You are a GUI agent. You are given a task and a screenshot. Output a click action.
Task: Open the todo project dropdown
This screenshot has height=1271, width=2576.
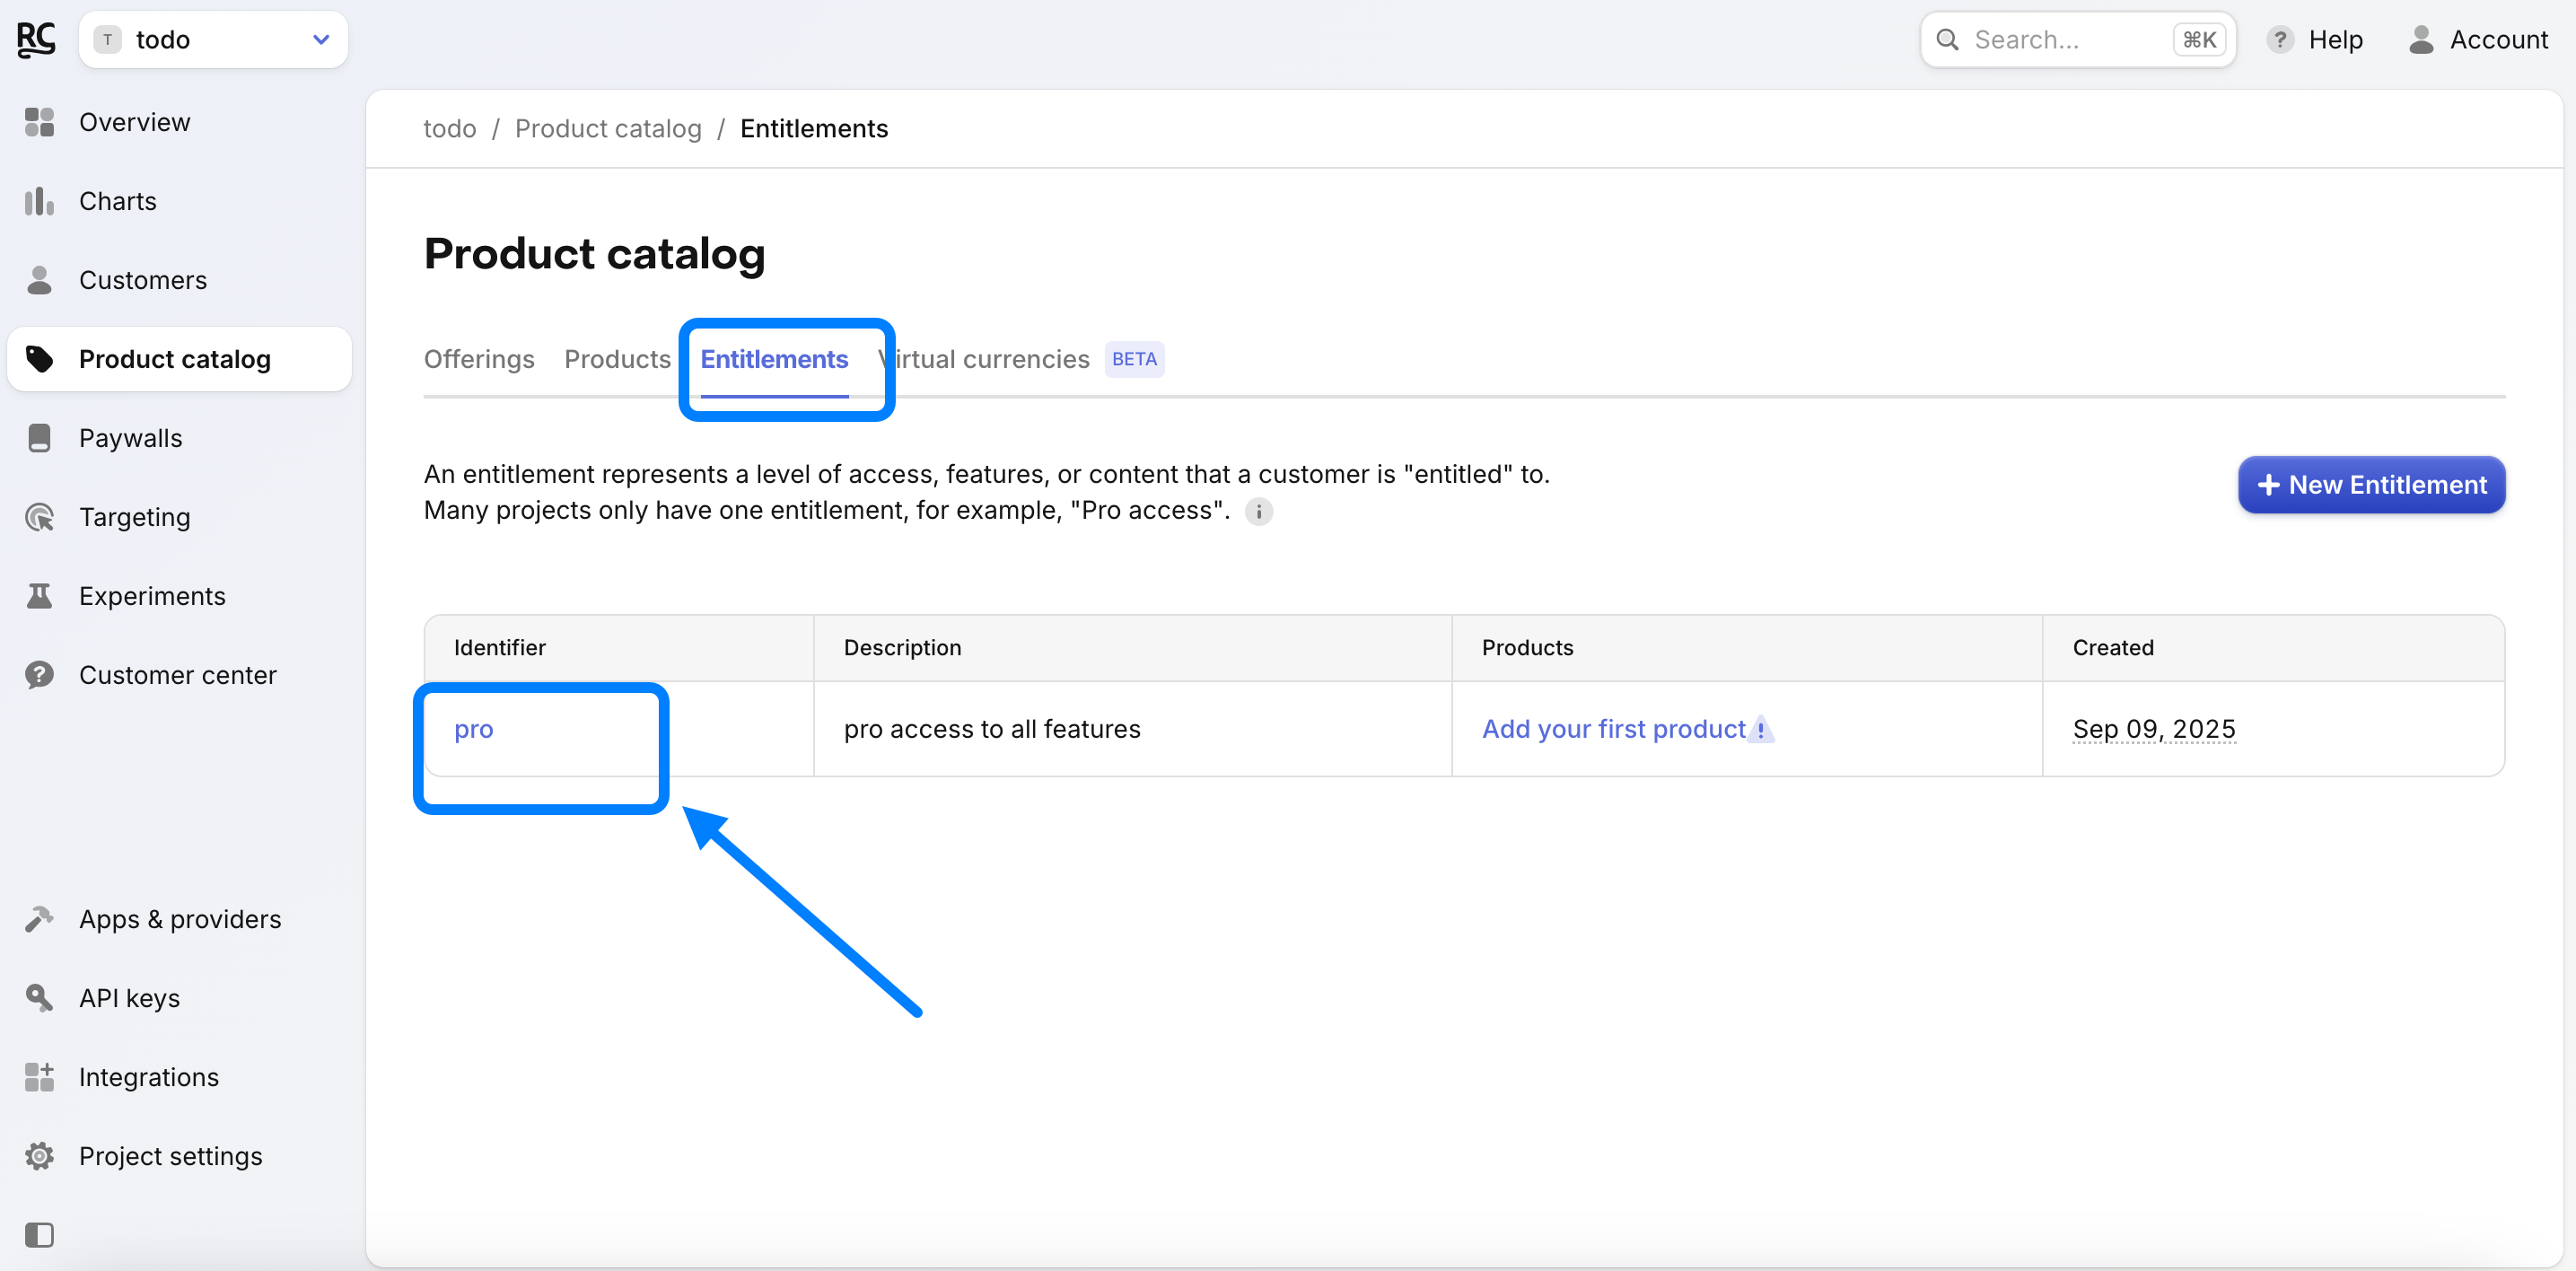pos(213,40)
